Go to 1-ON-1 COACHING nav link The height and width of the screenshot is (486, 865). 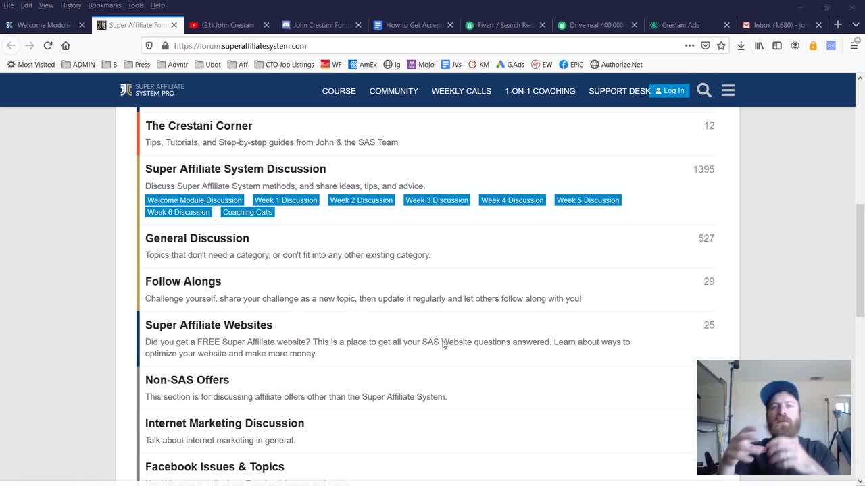tap(540, 91)
